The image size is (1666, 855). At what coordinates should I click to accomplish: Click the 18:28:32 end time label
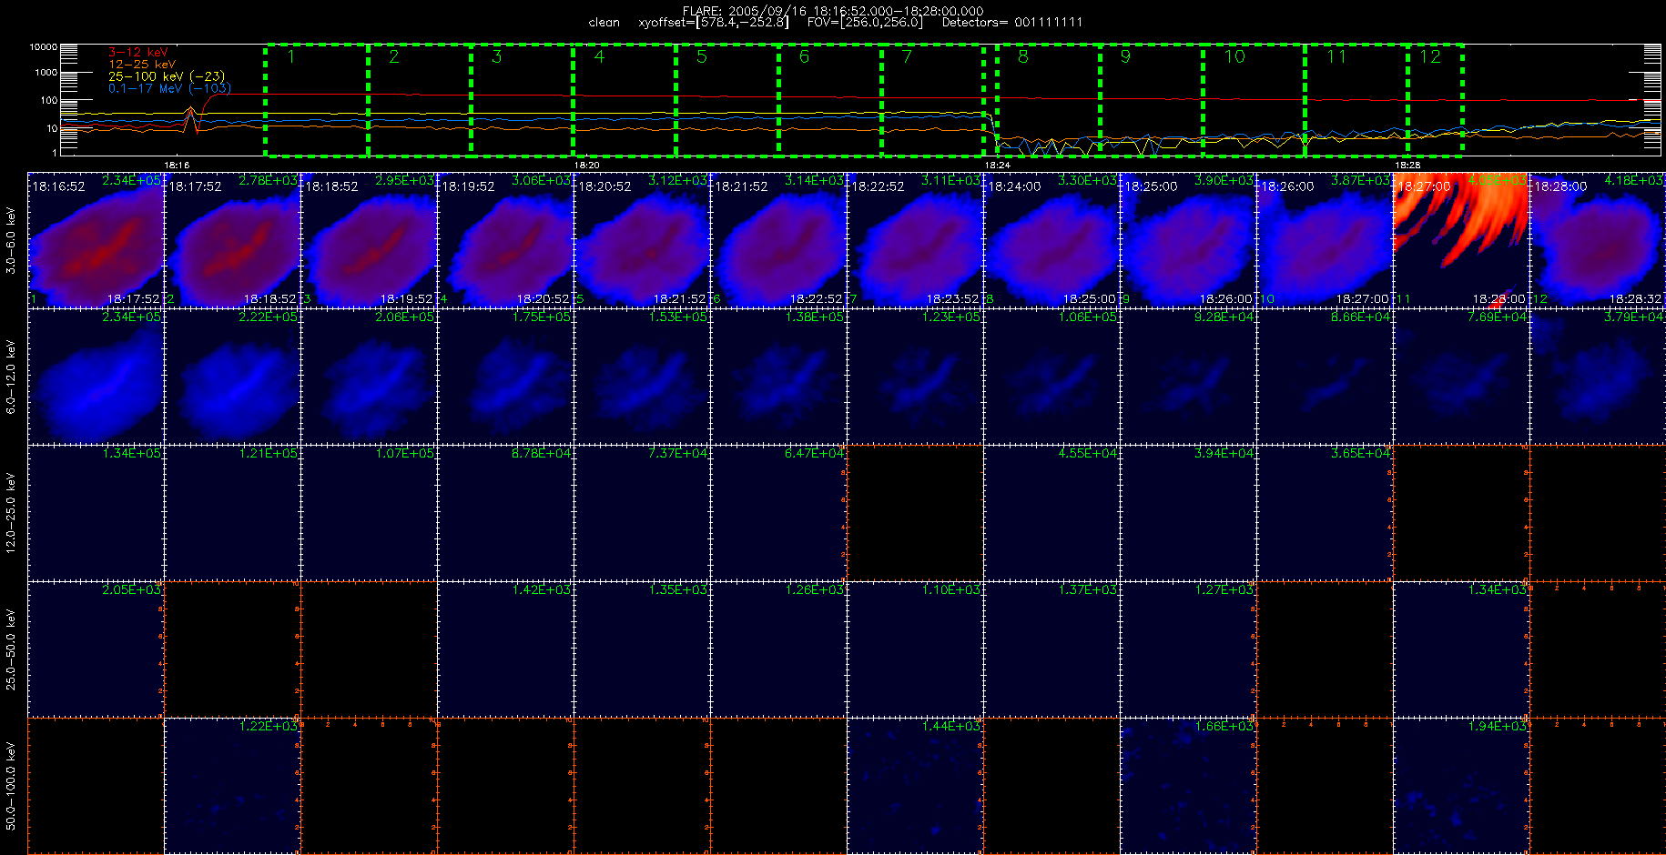tap(1635, 299)
